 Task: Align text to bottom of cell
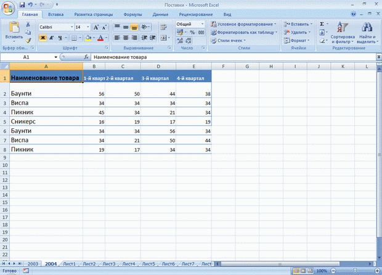[134, 27]
